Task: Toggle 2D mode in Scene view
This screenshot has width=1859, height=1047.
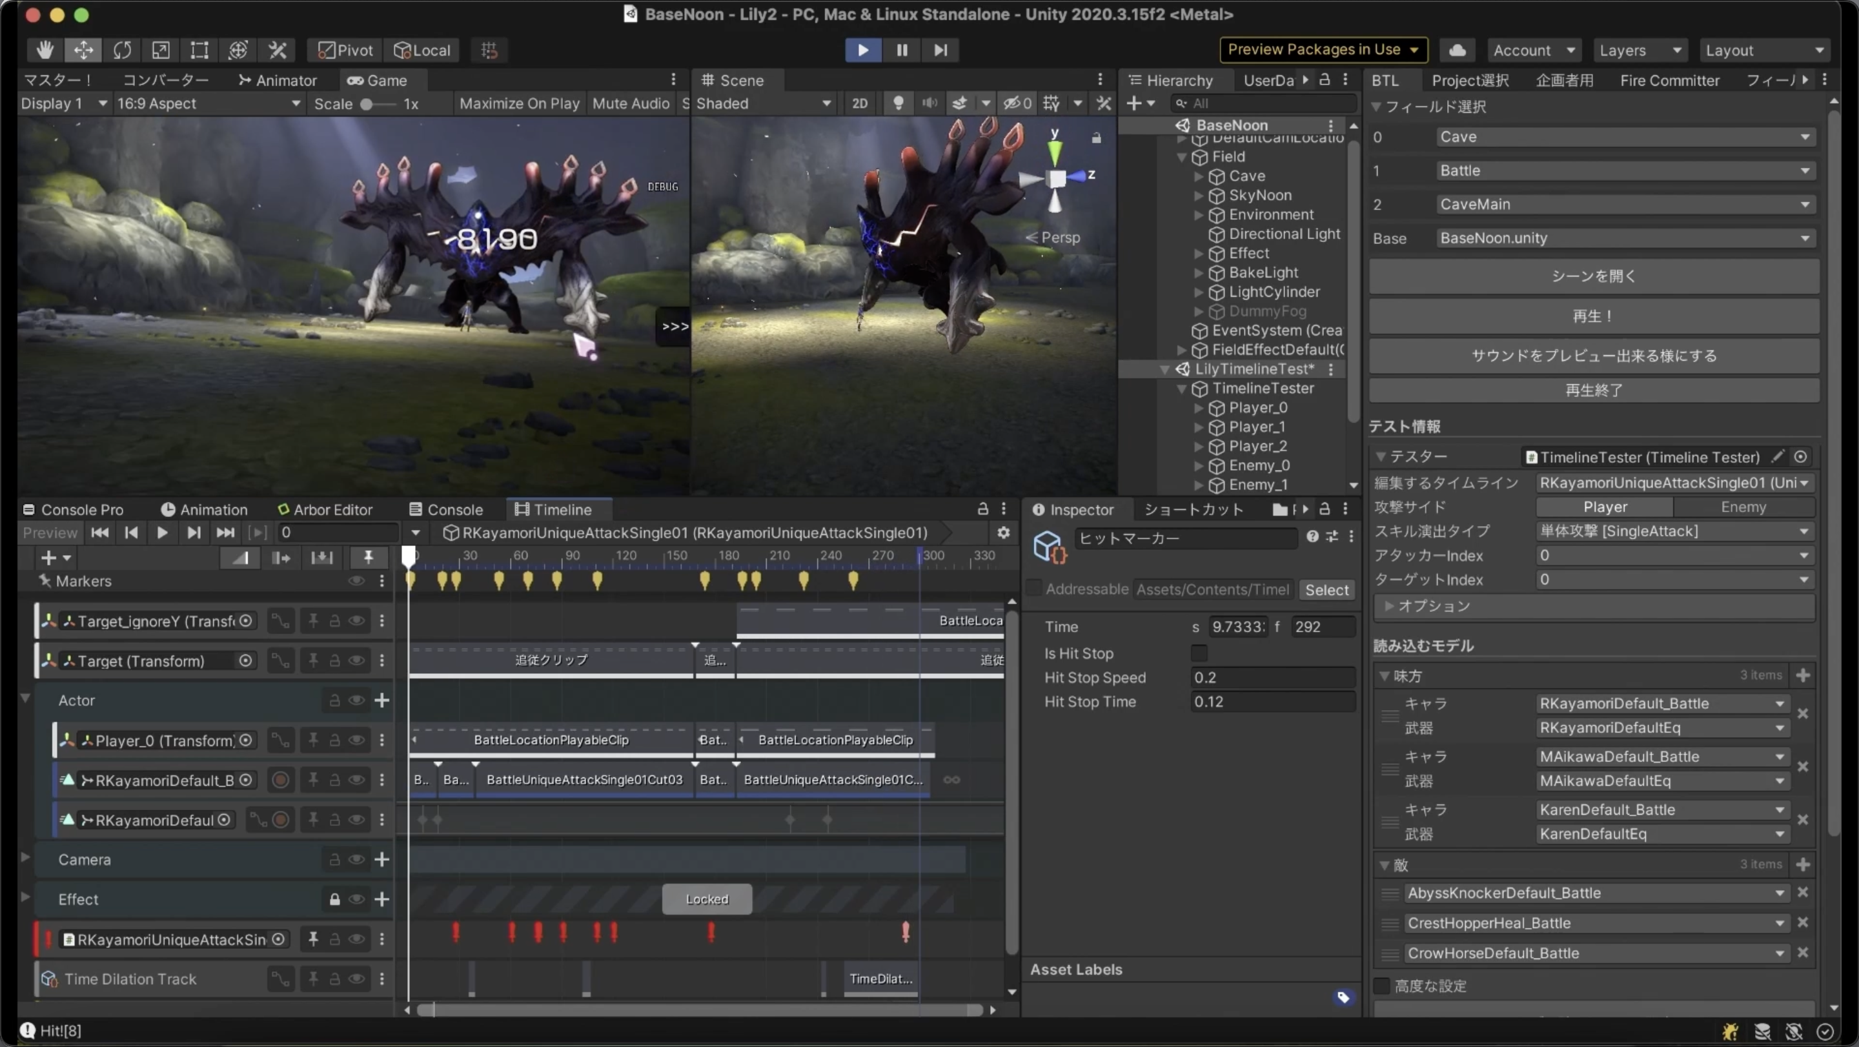Action: [860, 103]
